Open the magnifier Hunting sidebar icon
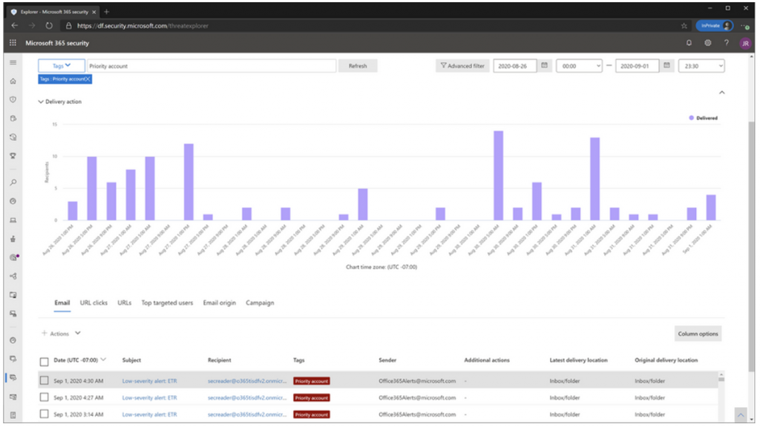This screenshot has width=760, height=427. [x=13, y=182]
